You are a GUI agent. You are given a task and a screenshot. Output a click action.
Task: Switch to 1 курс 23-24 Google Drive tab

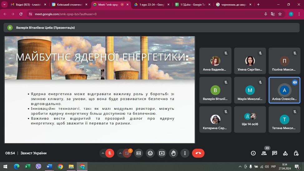(x=152, y=4)
